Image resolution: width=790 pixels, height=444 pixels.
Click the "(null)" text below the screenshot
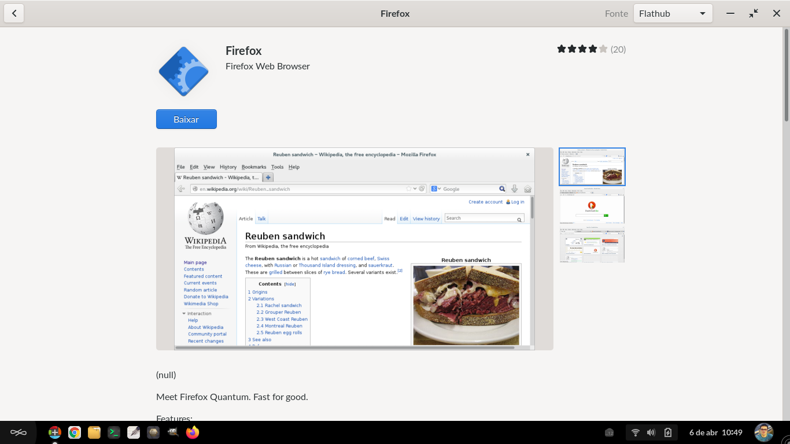[166, 375]
